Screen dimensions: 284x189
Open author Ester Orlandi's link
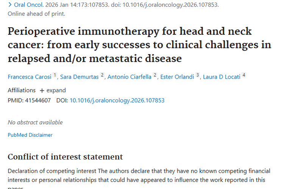click(x=177, y=77)
